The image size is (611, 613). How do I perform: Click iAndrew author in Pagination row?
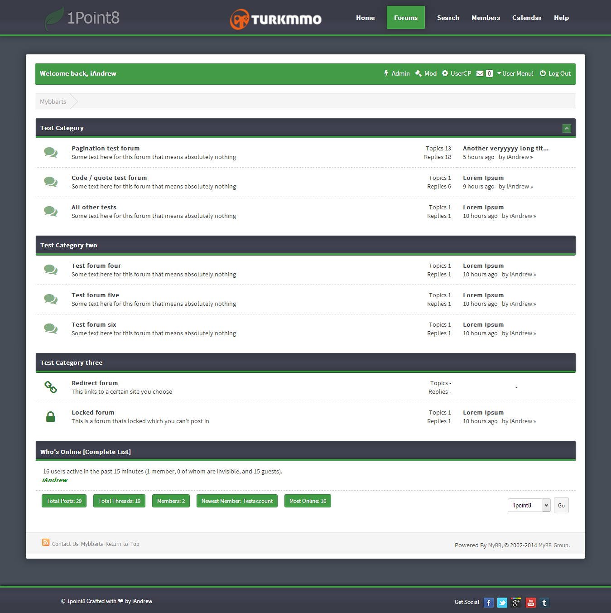518,157
